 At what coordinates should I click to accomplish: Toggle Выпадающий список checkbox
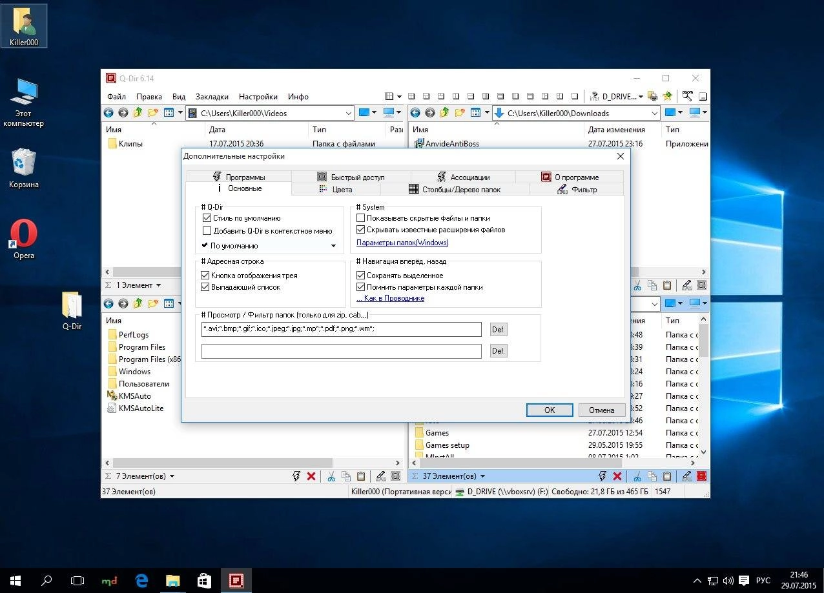coord(205,287)
